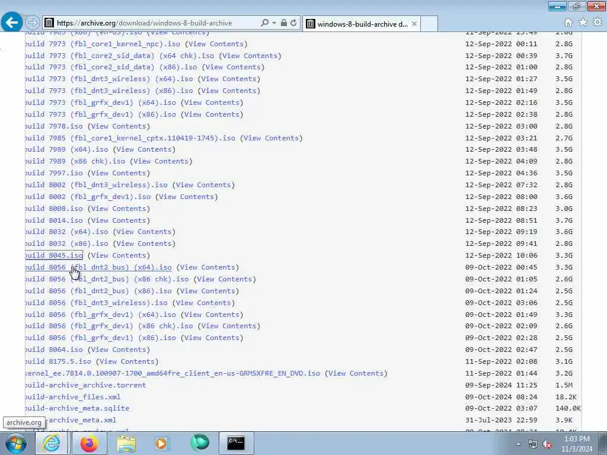This screenshot has width=607, height=455.
Task: Click size 140.0K of build-archive_meta.sqlite
Action: (x=568, y=408)
